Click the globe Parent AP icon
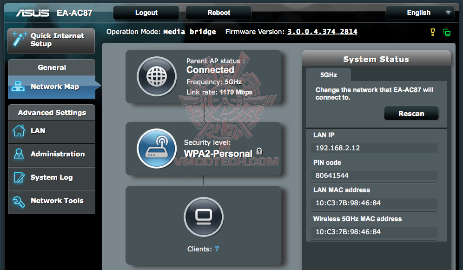This screenshot has height=270, width=463. click(157, 76)
